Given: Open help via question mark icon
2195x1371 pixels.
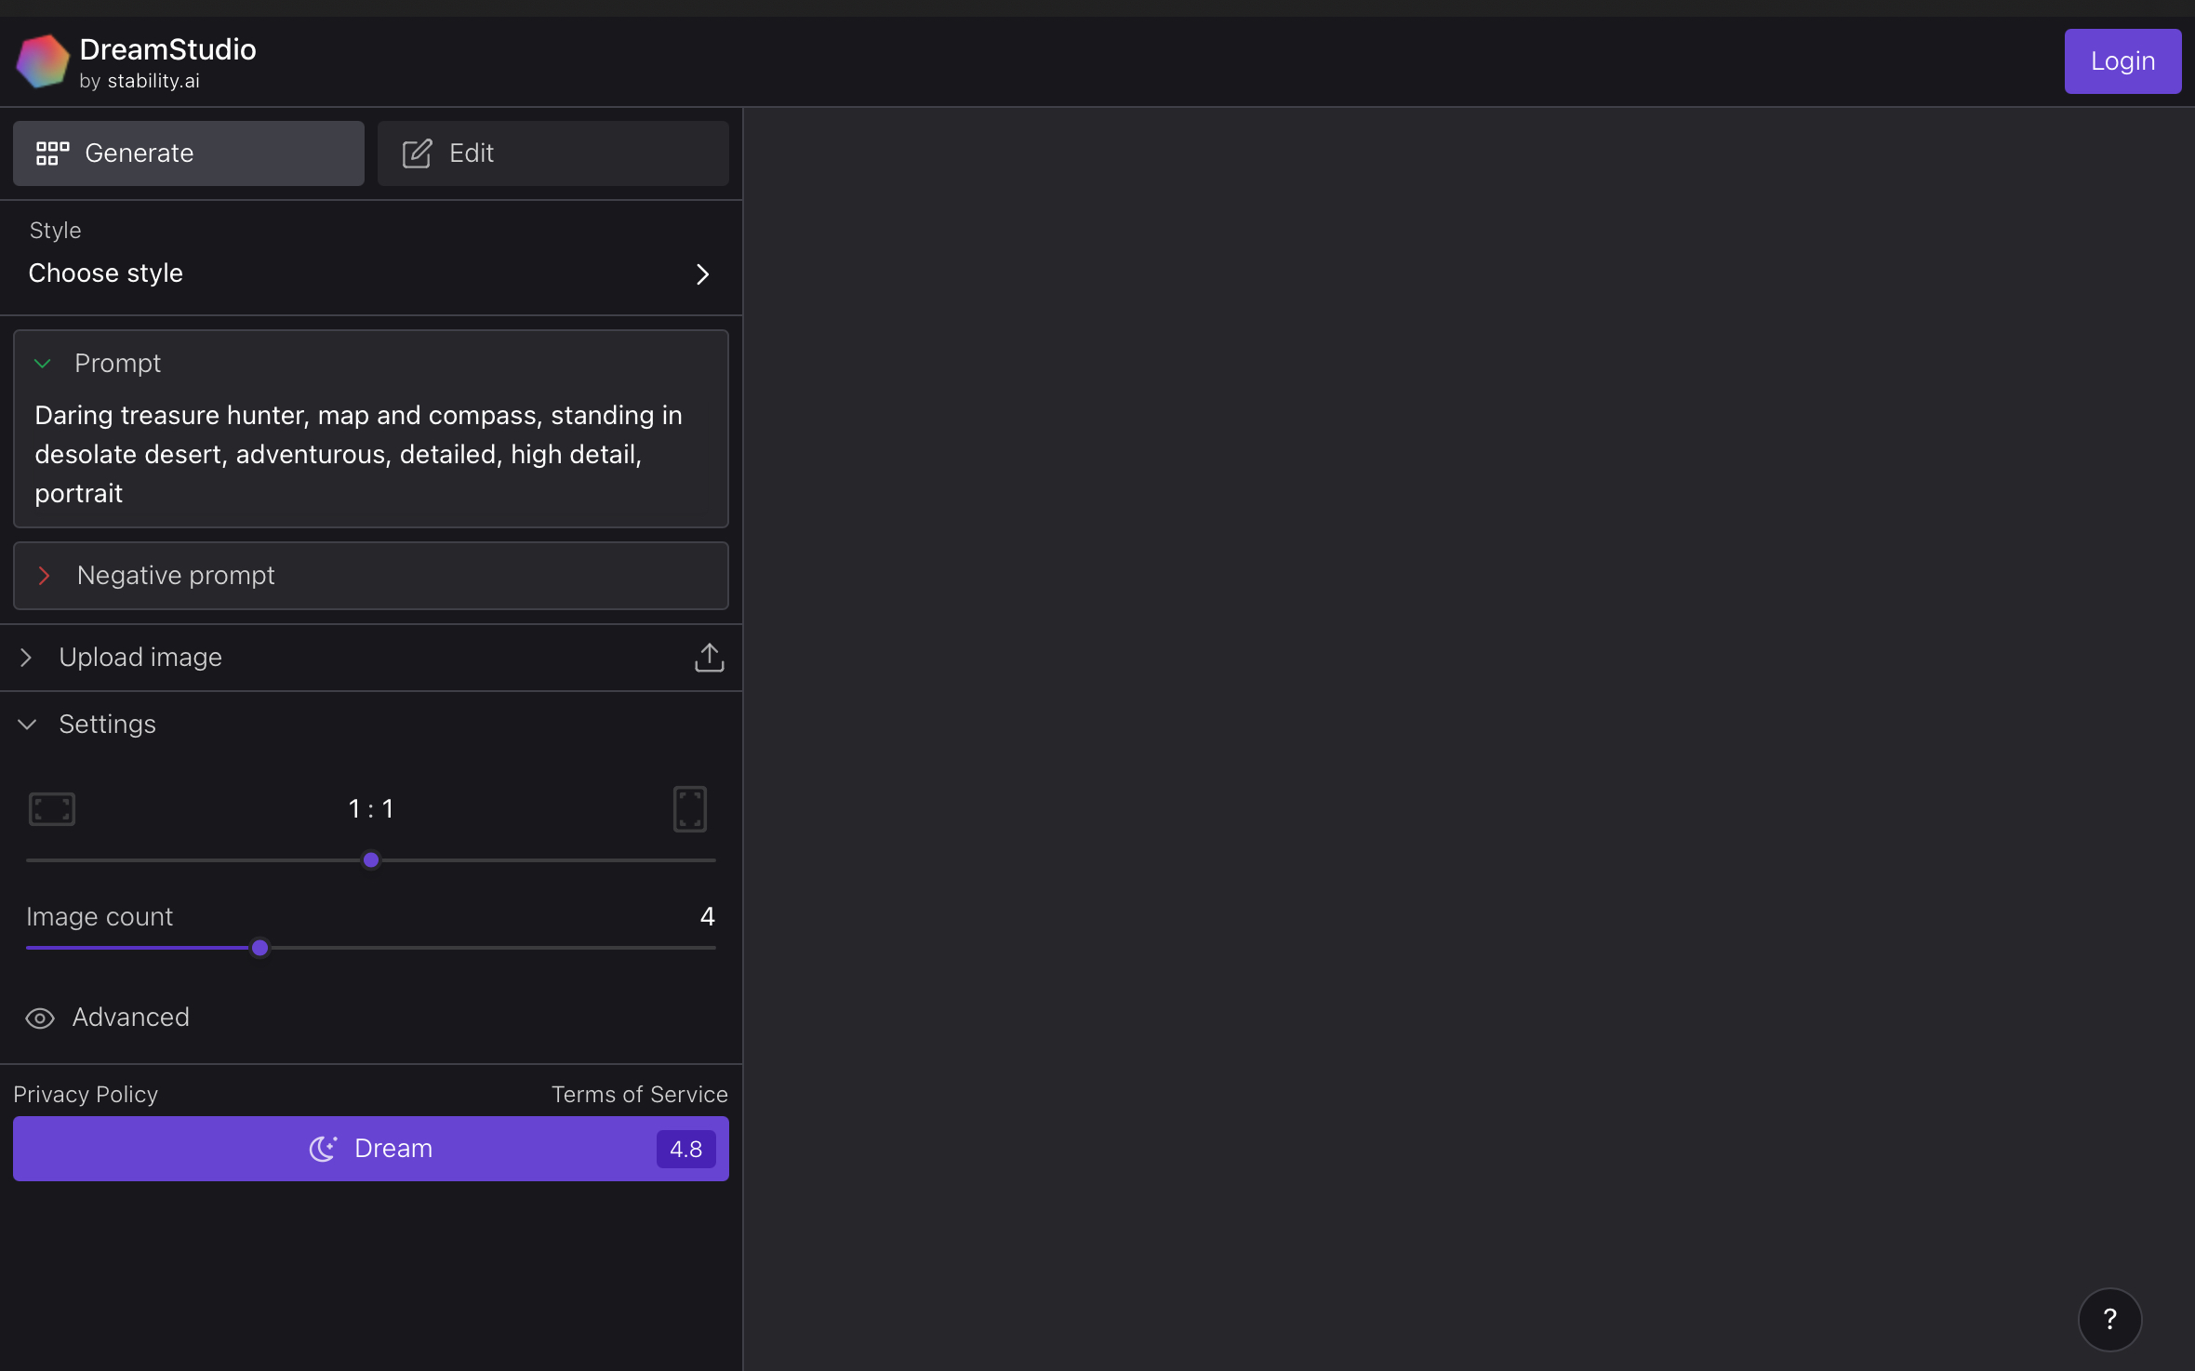Looking at the screenshot, I should pyautogui.click(x=2109, y=1319).
